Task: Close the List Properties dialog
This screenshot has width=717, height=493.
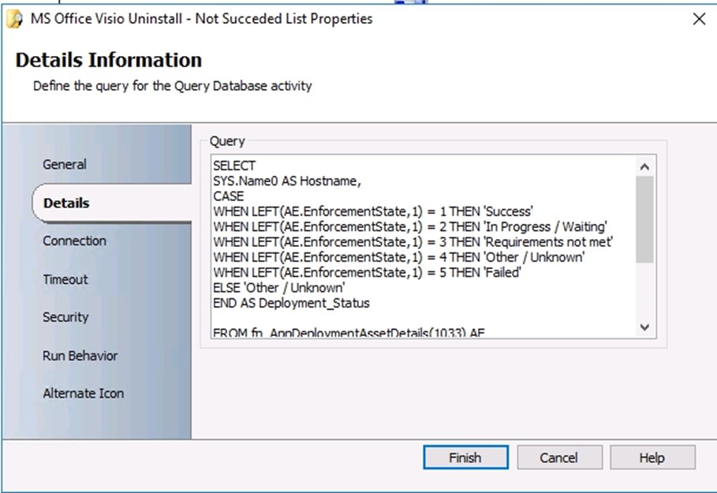Action: click(x=699, y=19)
